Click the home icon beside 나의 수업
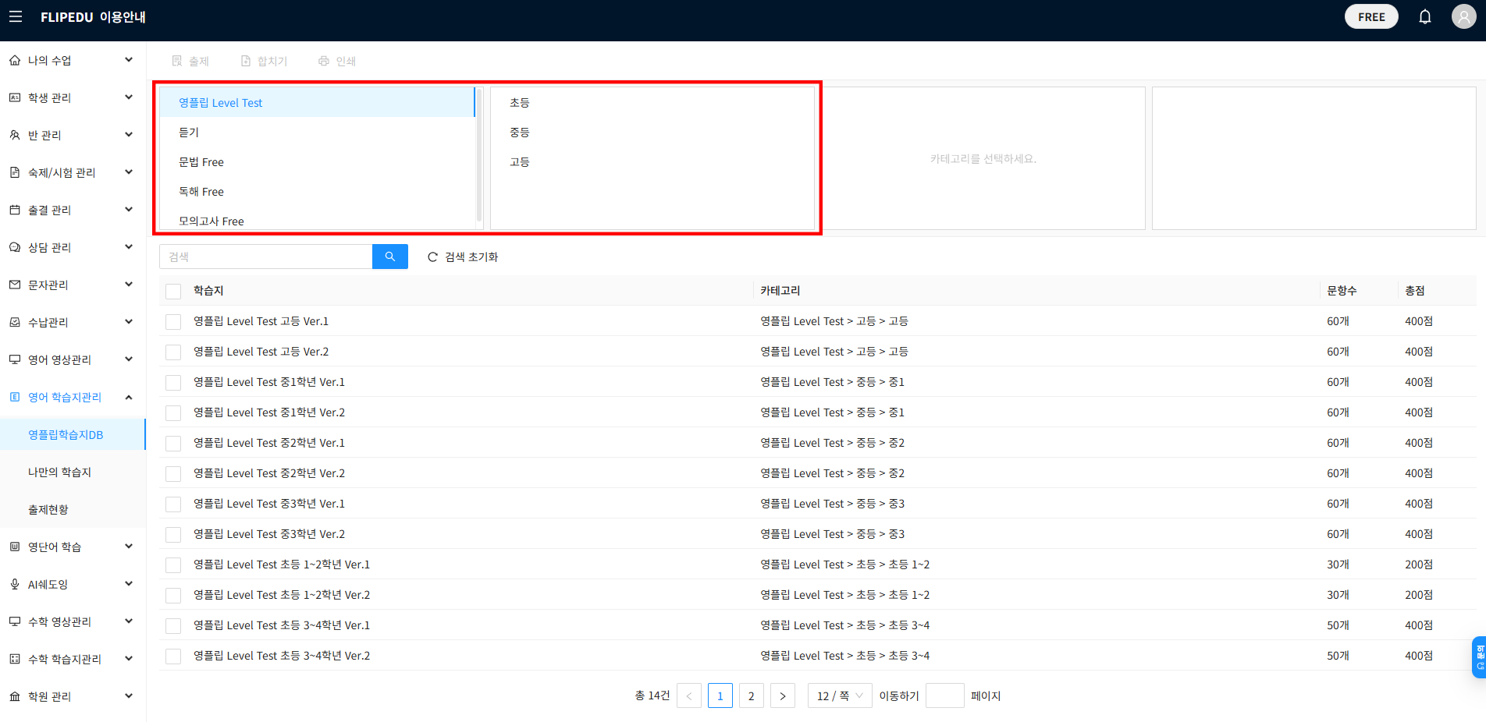The height and width of the screenshot is (722, 1486). [x=15, y=60]
